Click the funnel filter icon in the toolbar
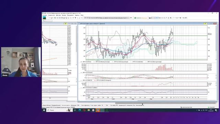This screenshot has width=220, height=124. coord(75,18)
